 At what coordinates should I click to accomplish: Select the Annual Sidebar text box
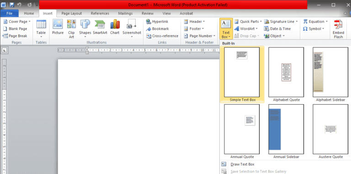[x=286, y=129]
